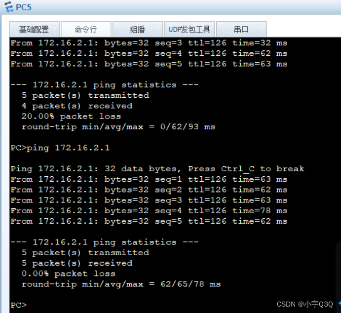This screenshot has height=313, width=341.
Task: Click '0.00% packet loss' line
Action: pyautogui.click(x=69, y=274)
